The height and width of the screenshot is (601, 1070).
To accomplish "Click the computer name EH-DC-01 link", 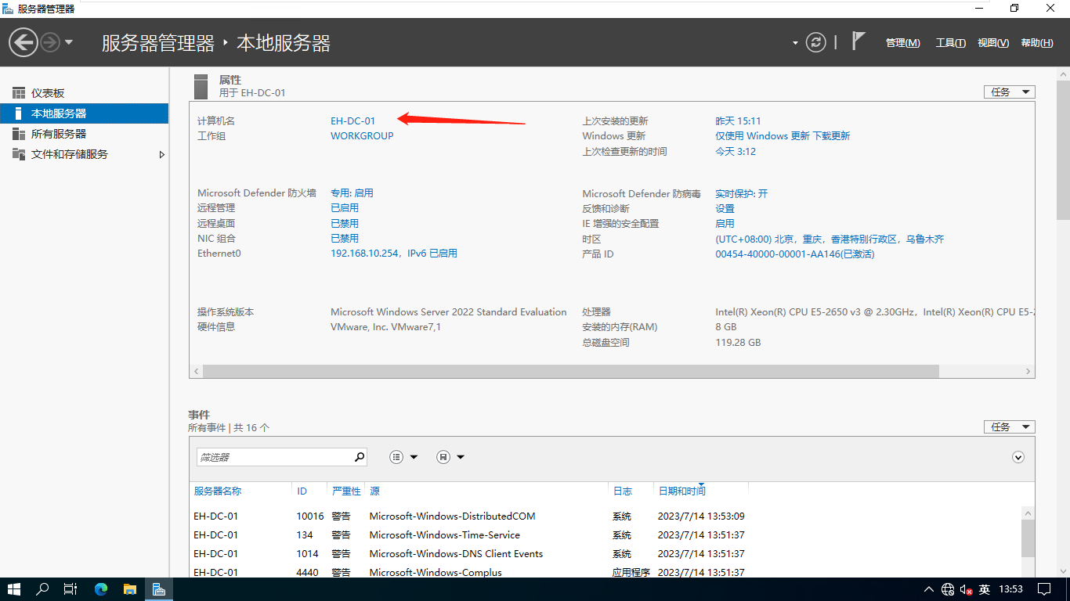I will (x=352, y=121).
